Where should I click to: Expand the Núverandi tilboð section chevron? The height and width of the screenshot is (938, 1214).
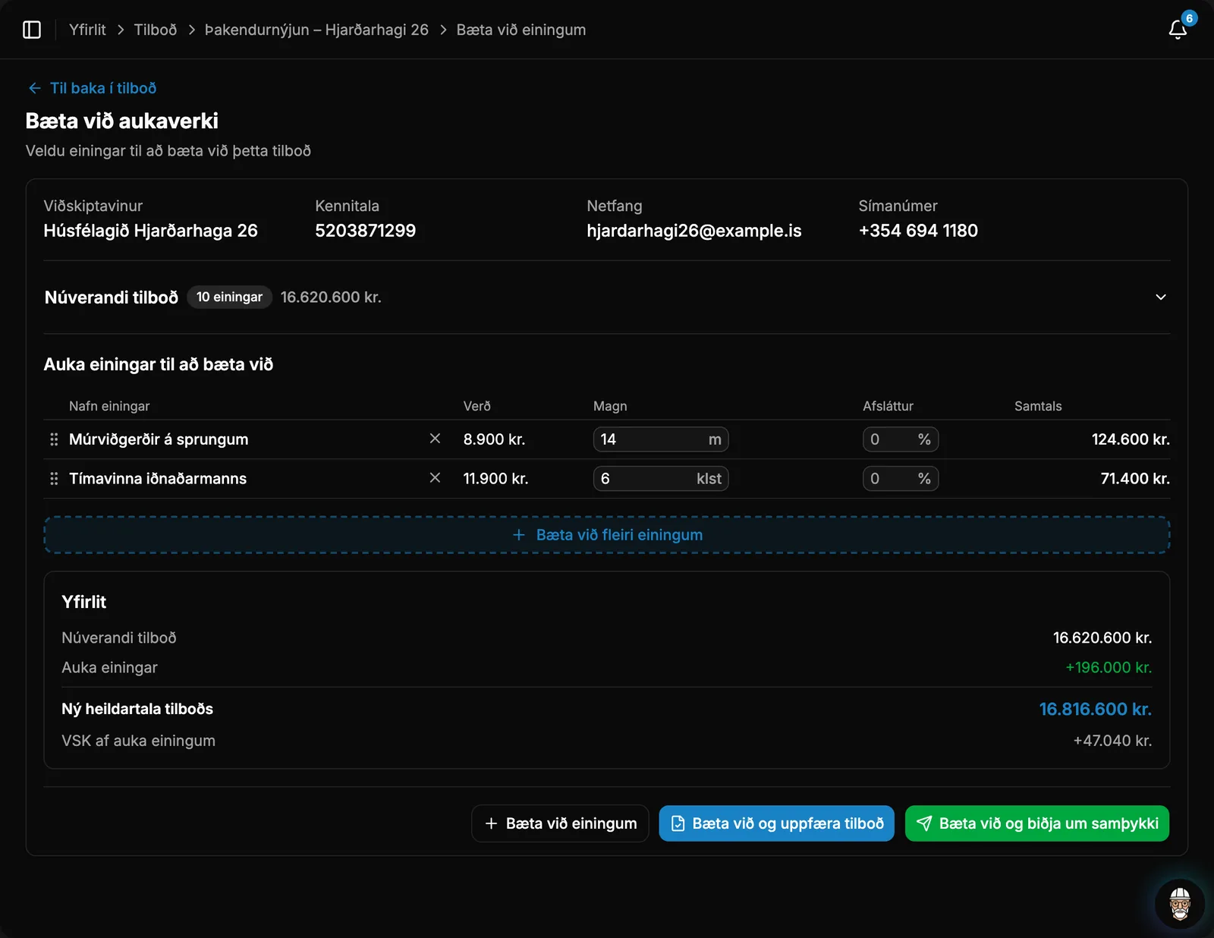pyautogui.click(x=1160, y=297)
